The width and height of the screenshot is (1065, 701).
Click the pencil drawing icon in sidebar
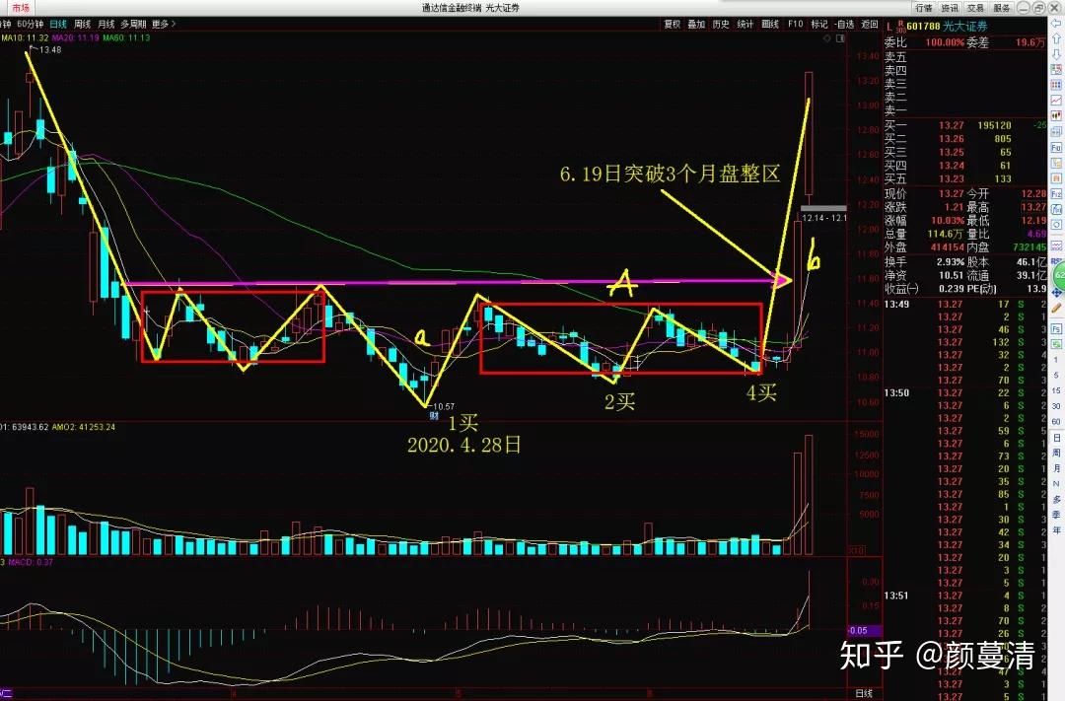click(1056, 309)
